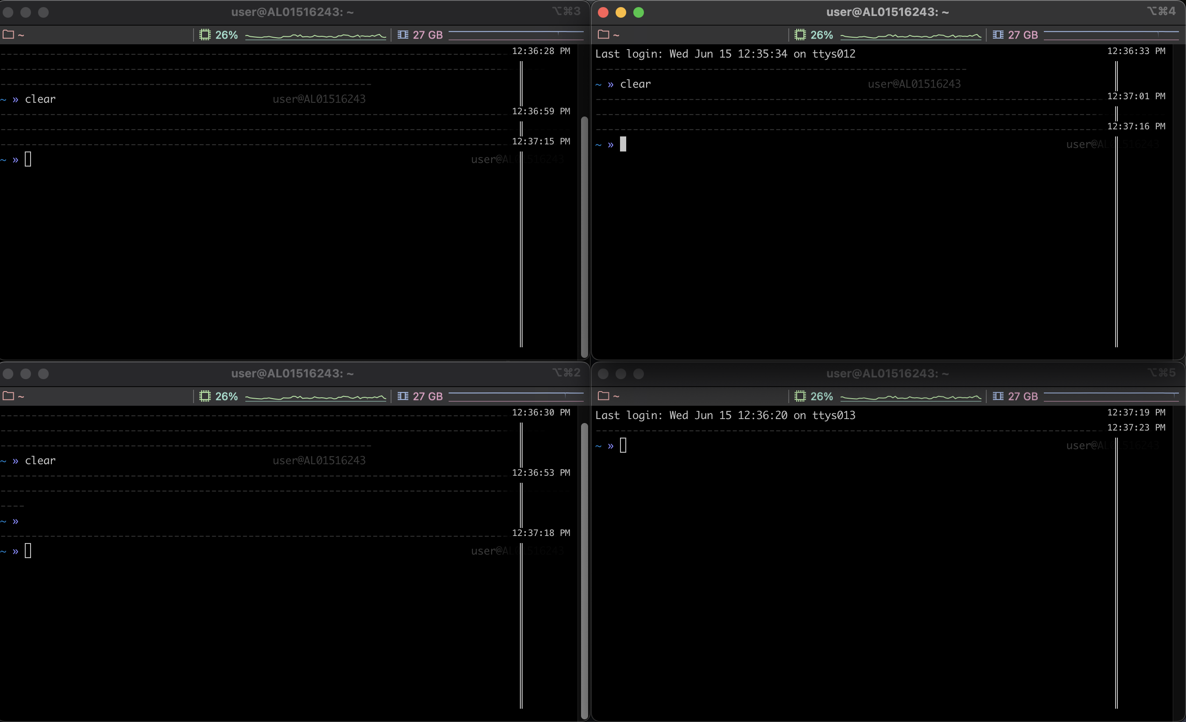Click the folder icon in top-left terminal status bar

tap(8, 34)
